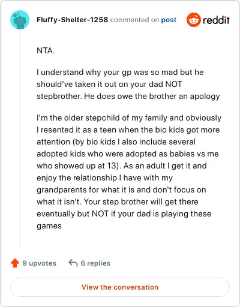This screenshot has height=307, width=240.
Task: Collapse comment via vertical thread line
Action: point(20,139)
